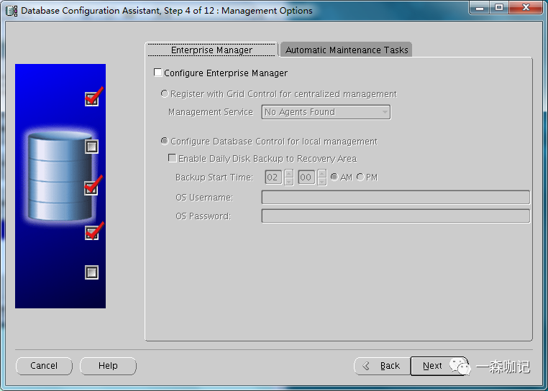Click the Database Configuration Assistant title icon
The image size is (548, 391).
12,11
